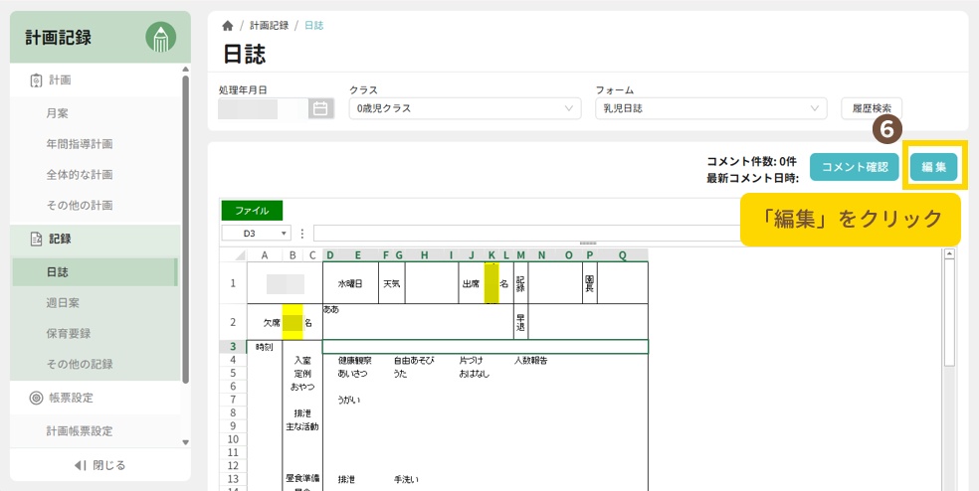Expand the クラス dropdown showing 0歳児クラス
The image size is (979, 491).
pos(465,108)
